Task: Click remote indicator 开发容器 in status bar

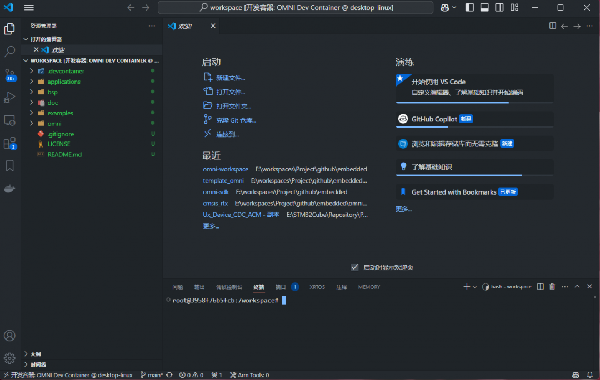Action: 68,375
